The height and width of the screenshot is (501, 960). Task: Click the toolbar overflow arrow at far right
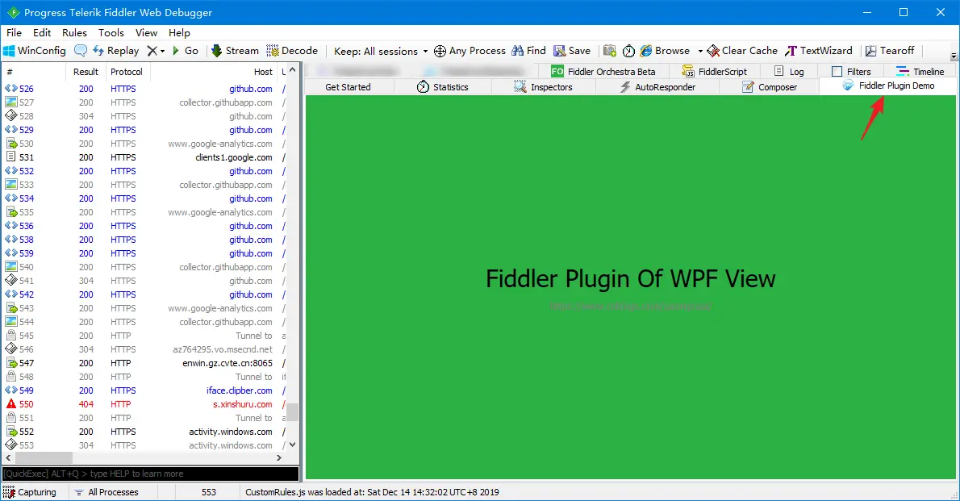coord(954,56)
